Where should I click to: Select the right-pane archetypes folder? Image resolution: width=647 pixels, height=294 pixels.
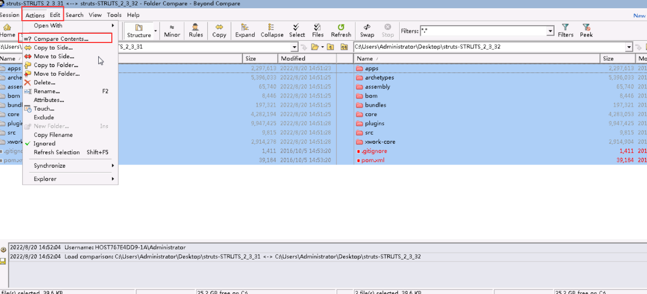coord(379,77)
